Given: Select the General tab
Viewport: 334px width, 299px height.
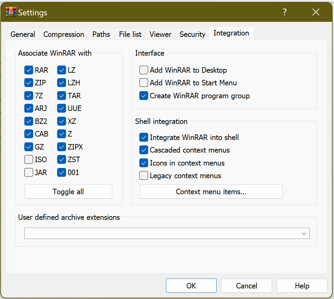Looking at the screenshot, I should click(x=23, y=34).
